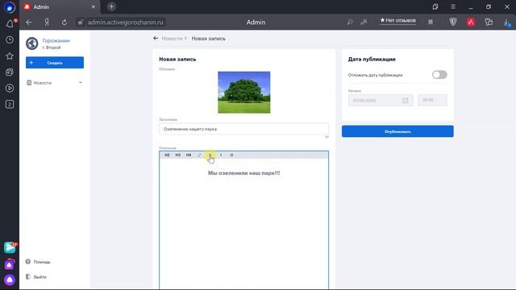This screenshot has height=290, width=516.
Task: Click the address bar URL admin.activegorozhanin.ru
Action: (126, 22)
